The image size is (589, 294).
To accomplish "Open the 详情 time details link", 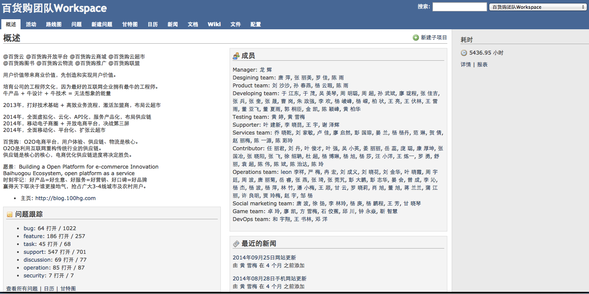I will point(466,65).
